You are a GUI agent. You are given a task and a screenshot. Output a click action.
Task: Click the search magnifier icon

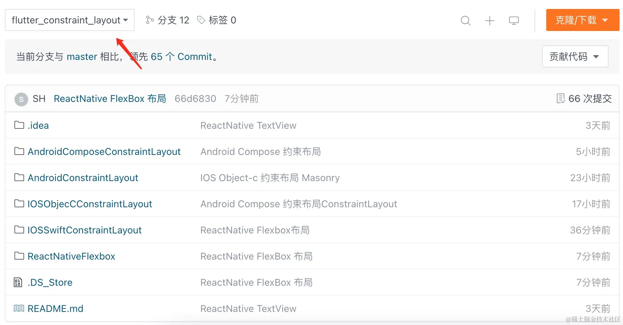tap(465, 21)
